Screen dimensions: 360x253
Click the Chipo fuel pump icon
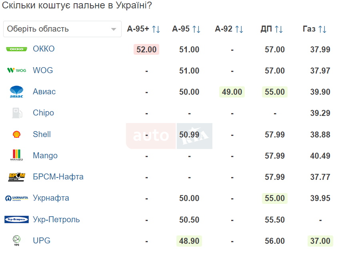16,113
